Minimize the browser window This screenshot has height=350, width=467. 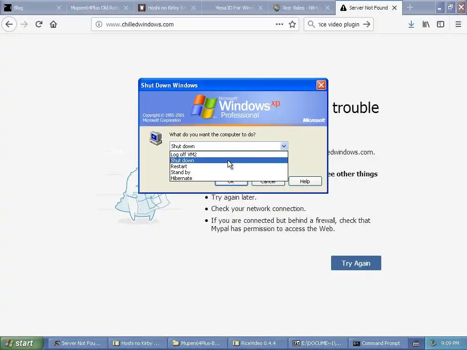point(440,7)
